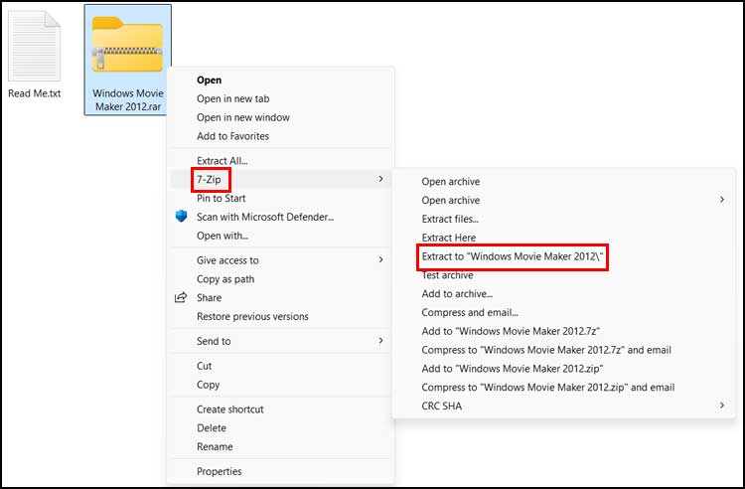Expand the Give access to submenu arrow

[x=380, y=259]
